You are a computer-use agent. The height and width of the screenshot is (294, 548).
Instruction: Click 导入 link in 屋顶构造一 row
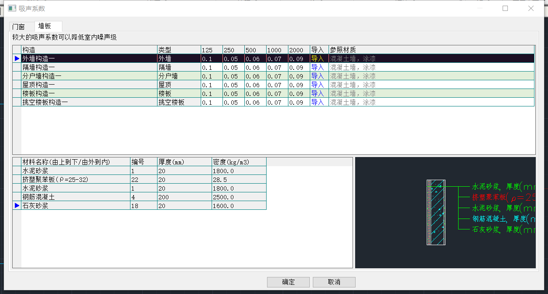(x=317, y=85)
